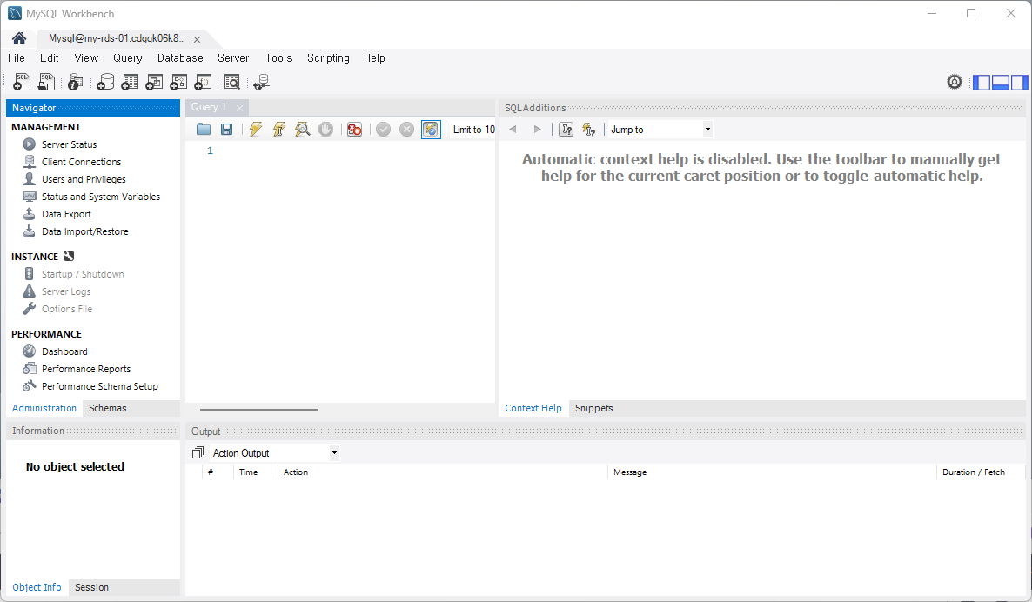Image resolution: width=1032 pixels, height=602 pixels.
Task: Go forward in SQL Additions help
Action: coord(537,129)
